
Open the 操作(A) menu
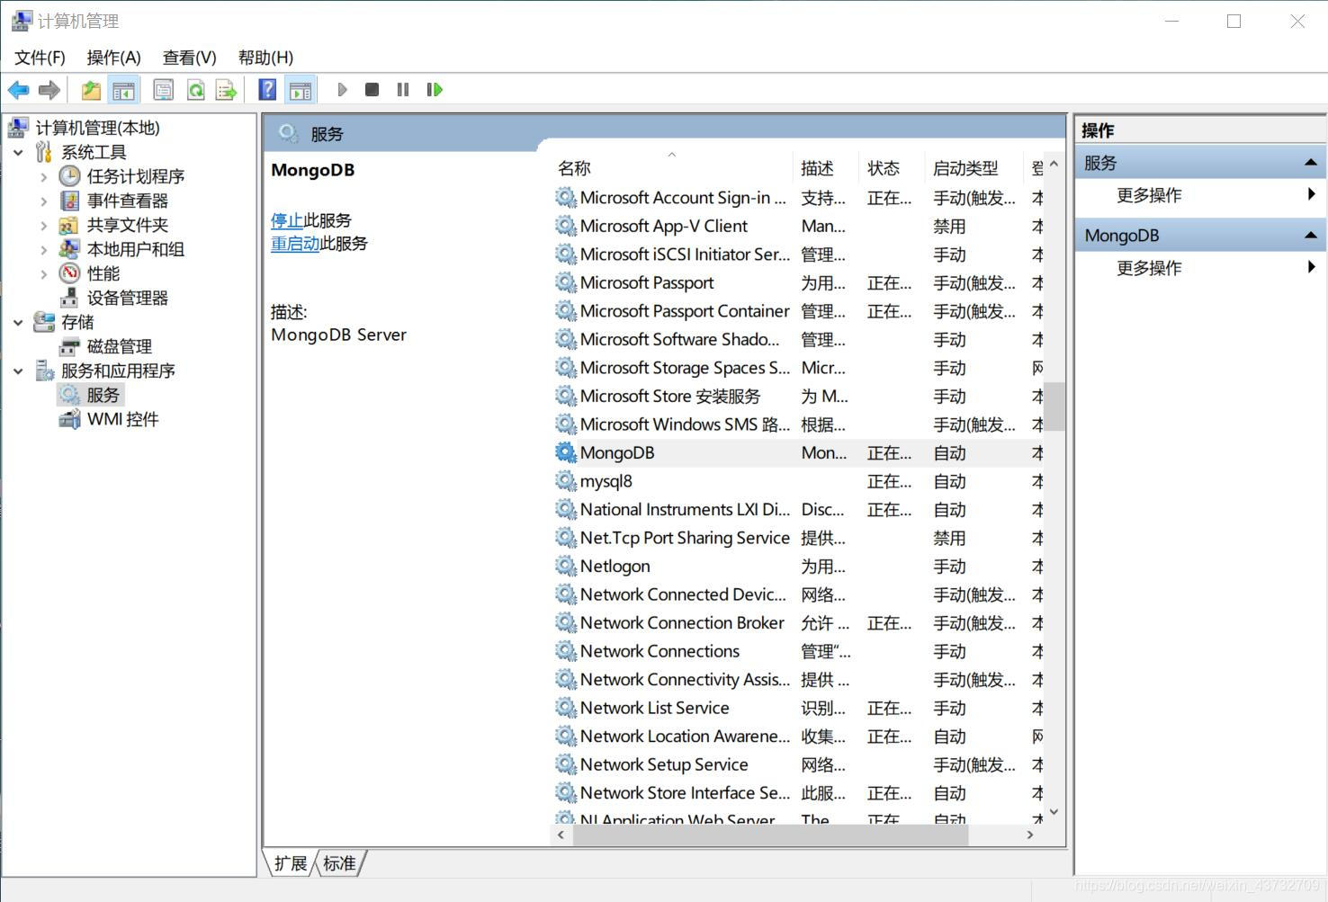113,58
